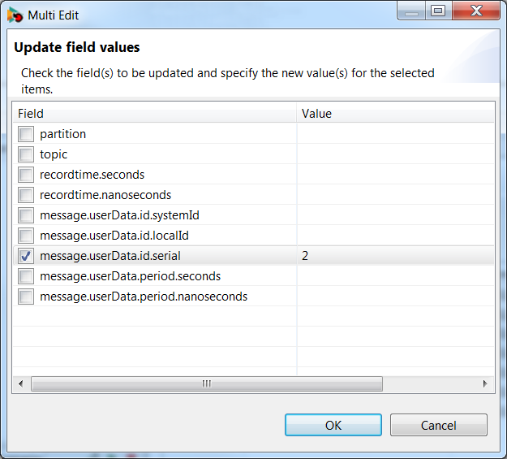The width and height of the screenshot is (507, 459).
Task: Close the dialog with the X button
Action: point(476,11)
